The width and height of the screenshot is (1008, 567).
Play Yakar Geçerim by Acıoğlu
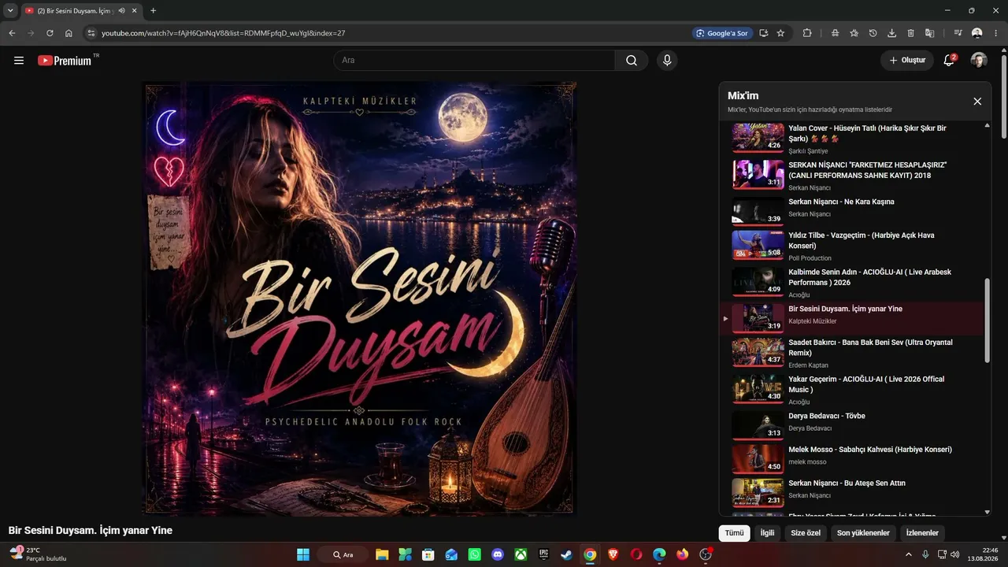pos(852,390)
